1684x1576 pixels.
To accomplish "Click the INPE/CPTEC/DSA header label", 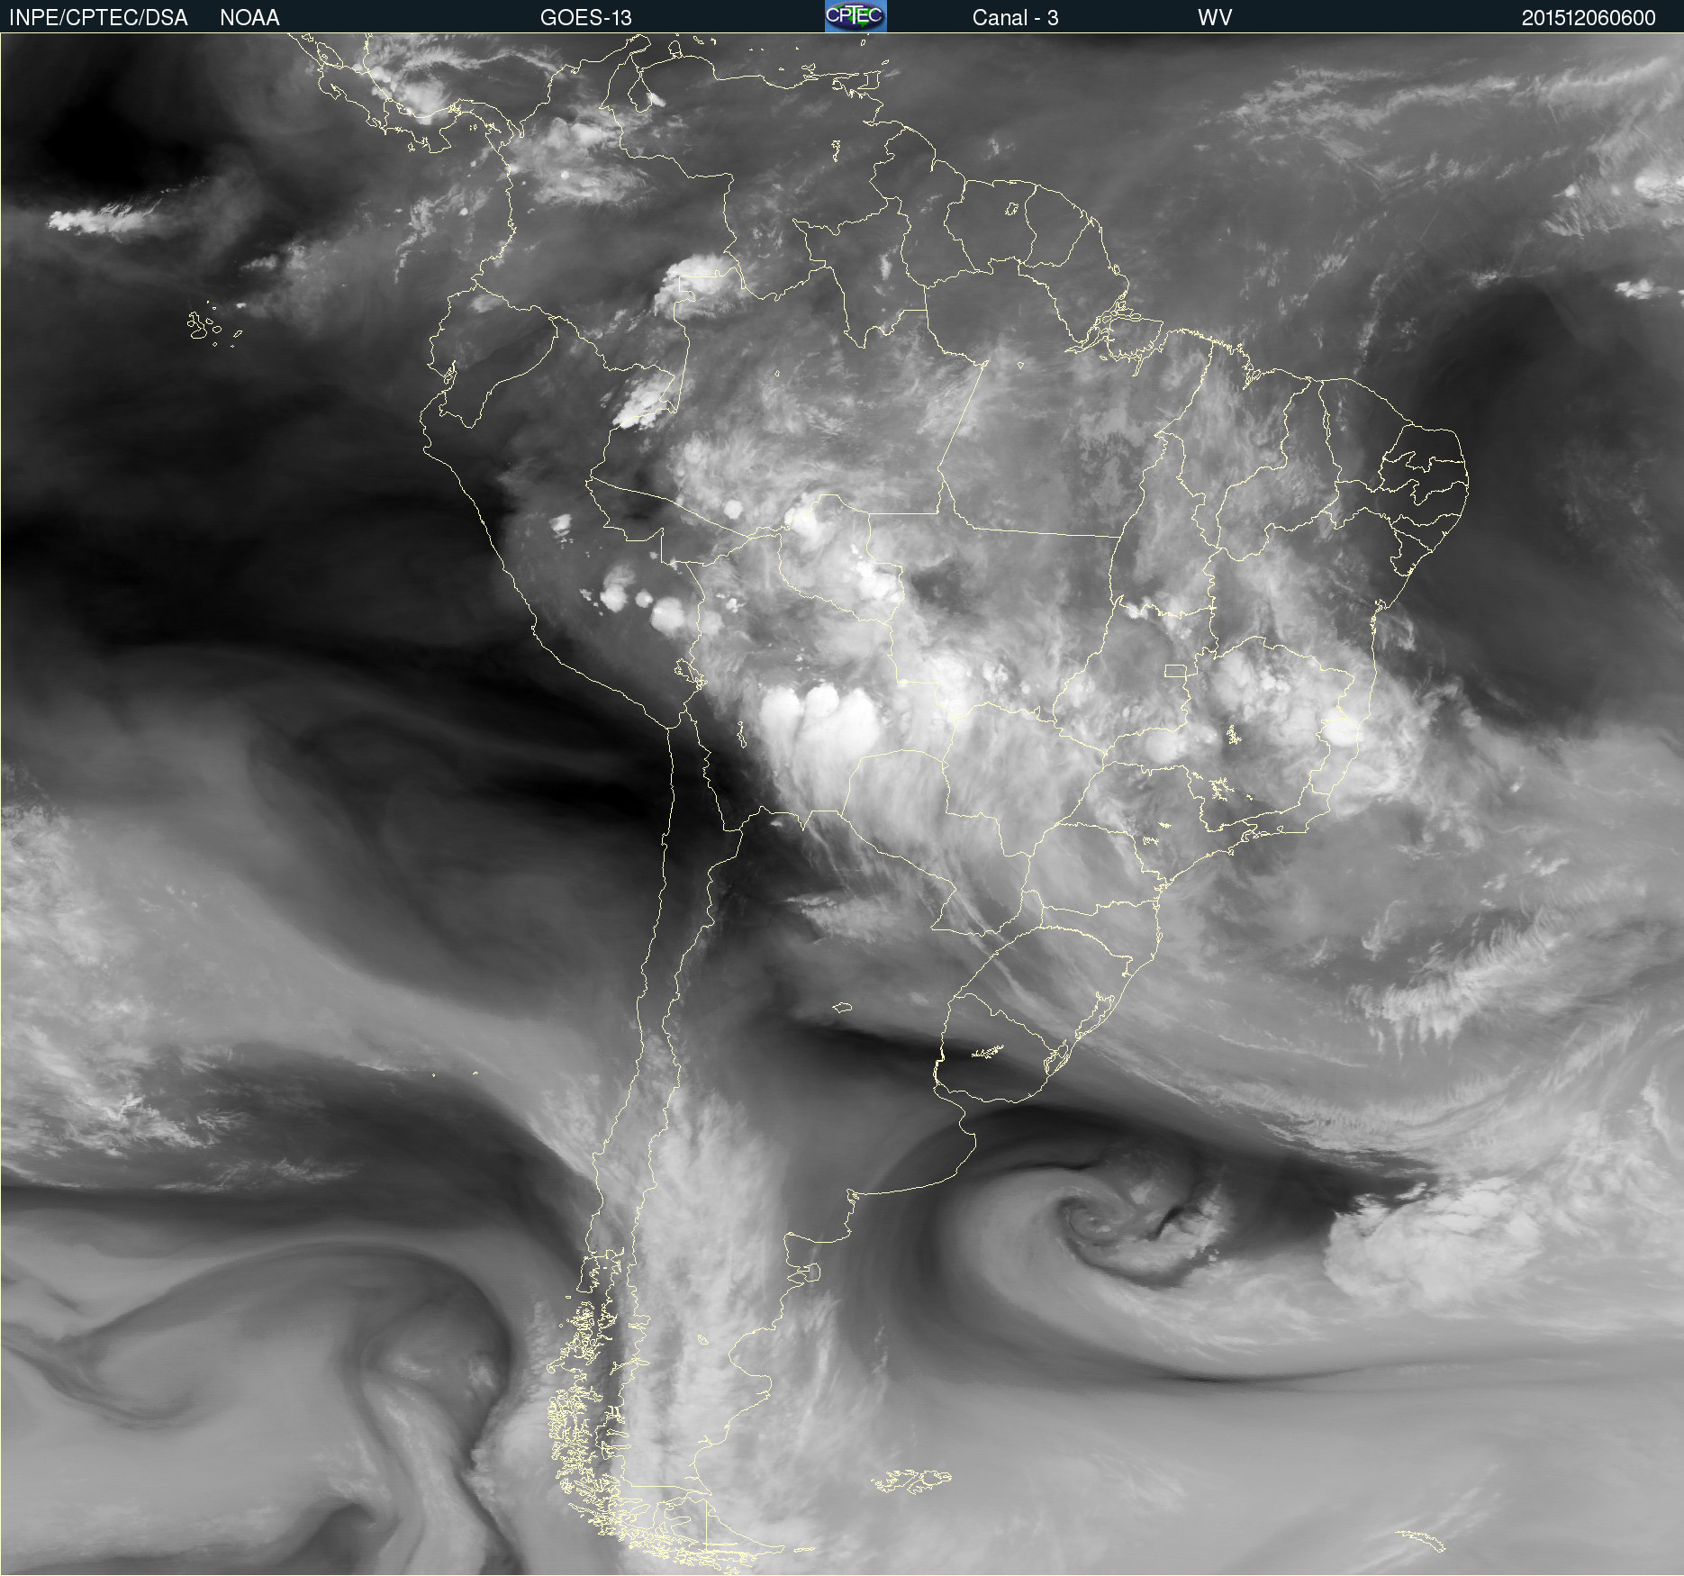I will click(98, 17).
